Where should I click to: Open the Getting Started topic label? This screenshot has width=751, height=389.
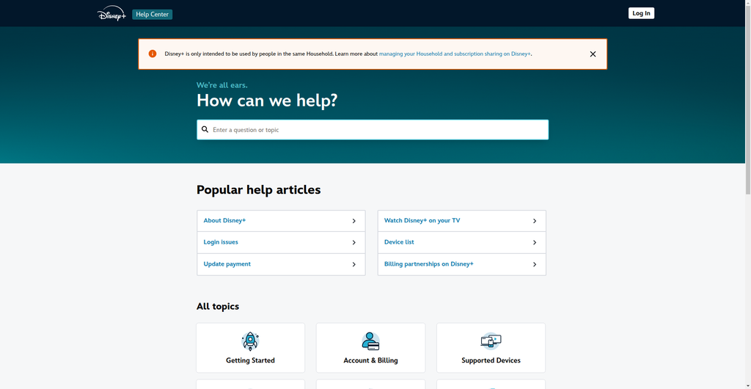pos(251,360)
